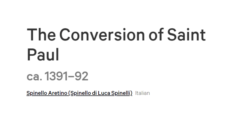Click "The" at the start of the title
This screenshot has height=126, width=245.
(41, 35)
